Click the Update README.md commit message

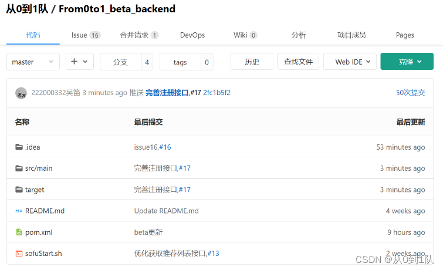[x=167, y=211]
